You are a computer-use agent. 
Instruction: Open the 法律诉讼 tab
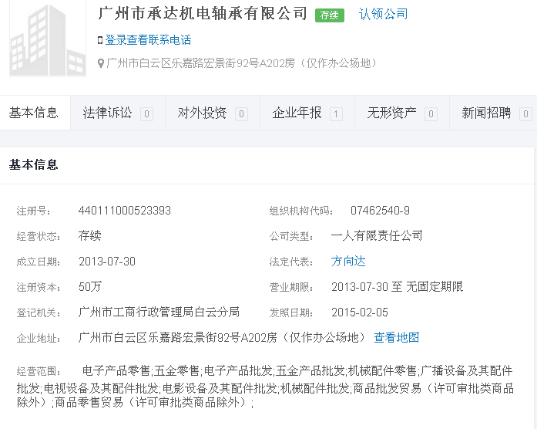coord(108,113)
